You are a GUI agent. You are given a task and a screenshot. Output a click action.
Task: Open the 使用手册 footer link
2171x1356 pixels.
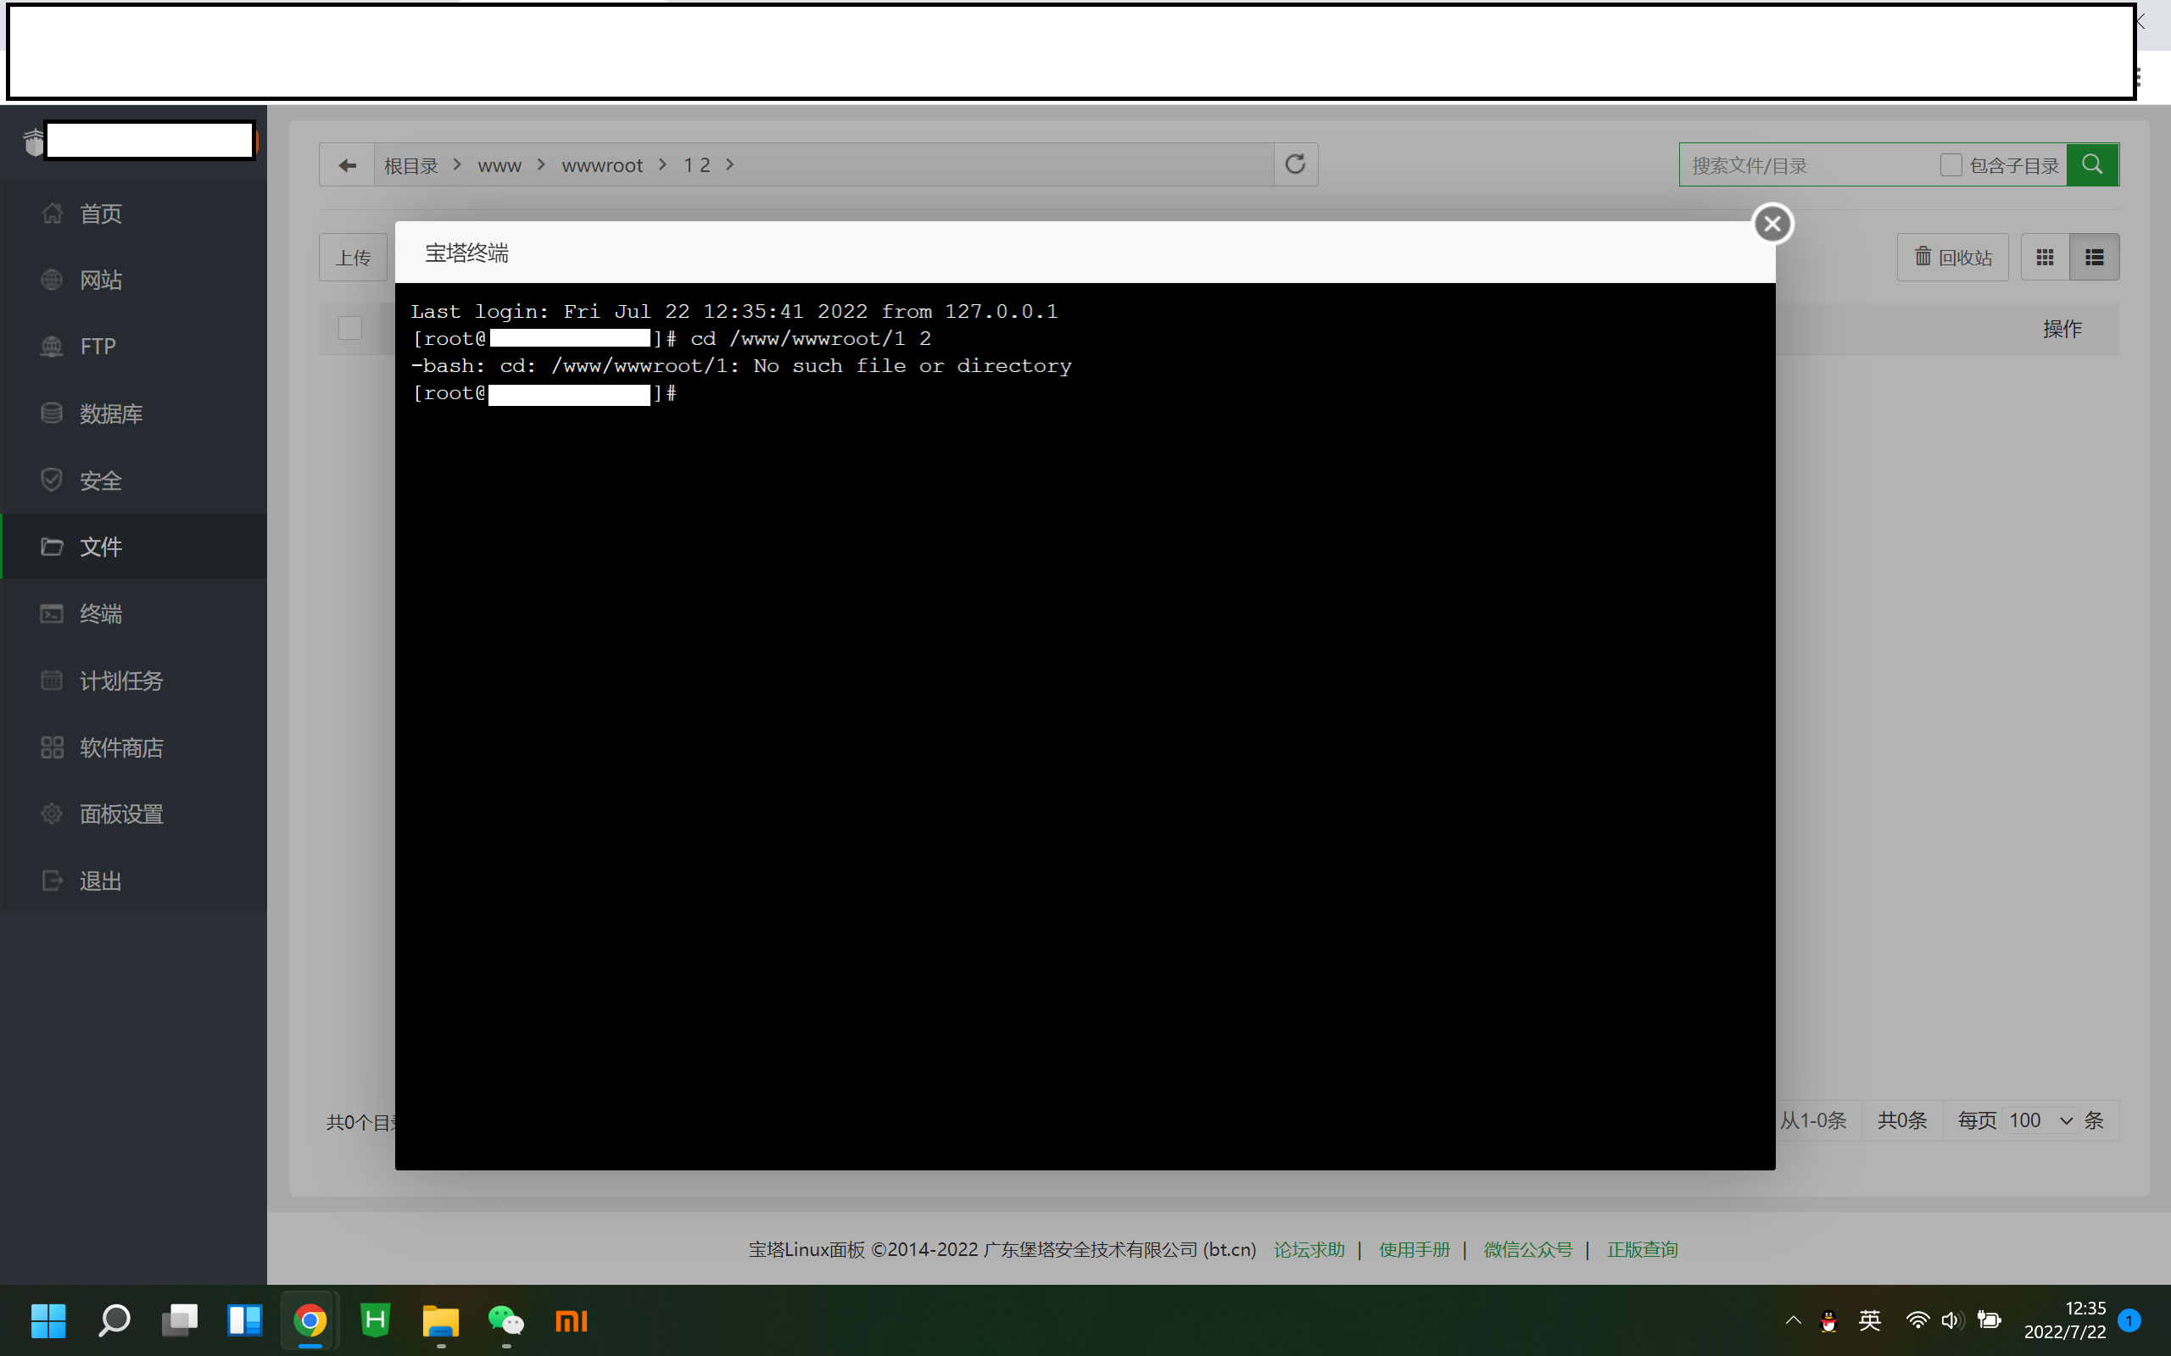pos(1414,1249)
